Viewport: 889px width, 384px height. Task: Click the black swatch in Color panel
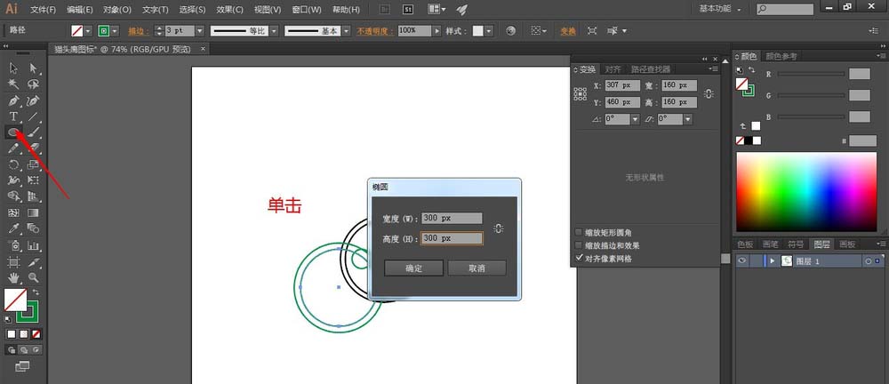(749, 140)
